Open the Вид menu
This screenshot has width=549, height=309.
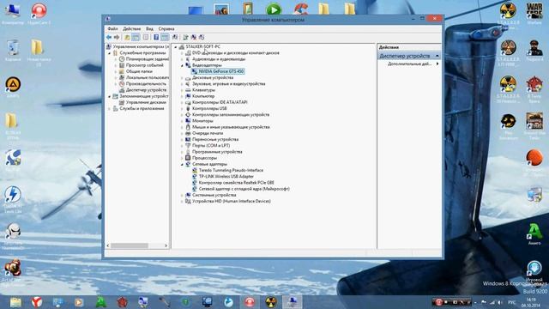(x=149, y=28)
